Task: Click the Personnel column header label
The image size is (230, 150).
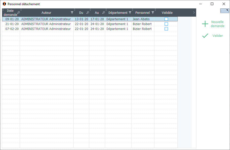Action: (142, 13)
